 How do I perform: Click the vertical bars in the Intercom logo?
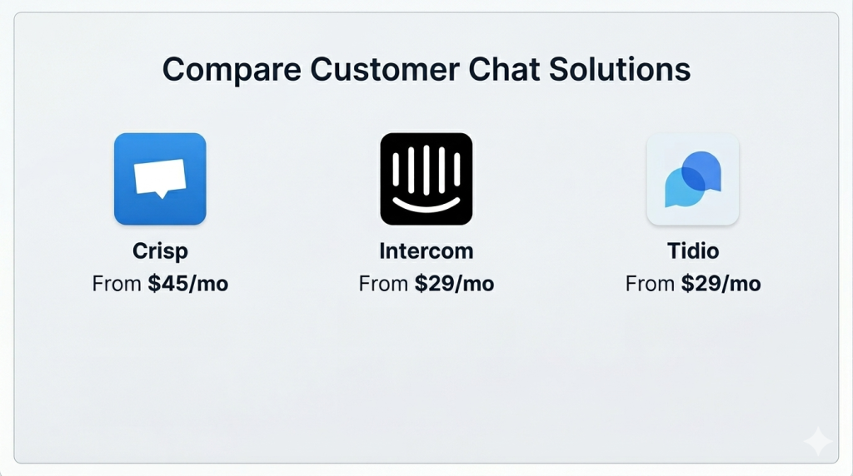click(x=426, y=169)
